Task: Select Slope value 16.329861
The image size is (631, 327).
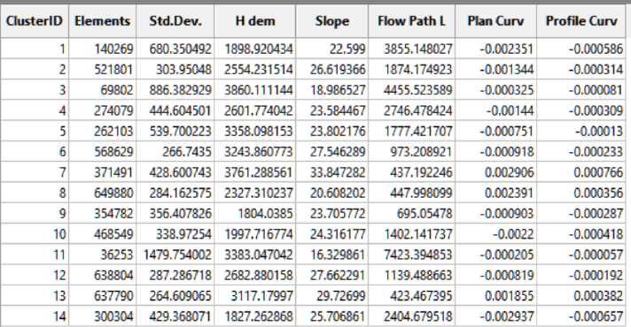Action: 332,255
